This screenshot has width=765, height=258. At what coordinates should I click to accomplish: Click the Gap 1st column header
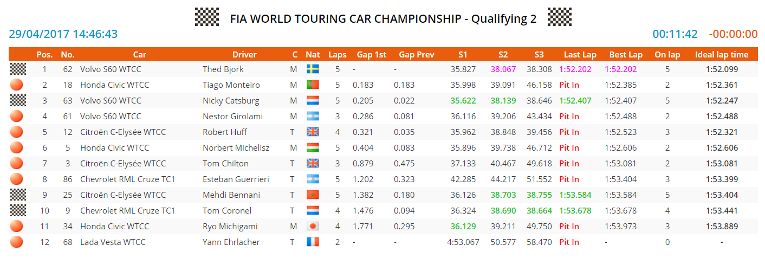point(372,54)
